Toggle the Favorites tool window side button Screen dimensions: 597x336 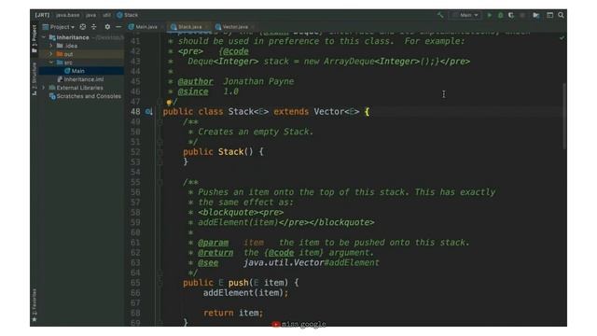point(35,305)
